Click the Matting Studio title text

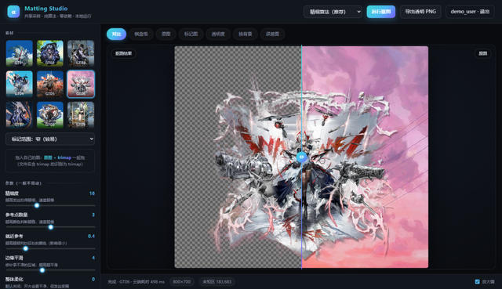(46, 9)
